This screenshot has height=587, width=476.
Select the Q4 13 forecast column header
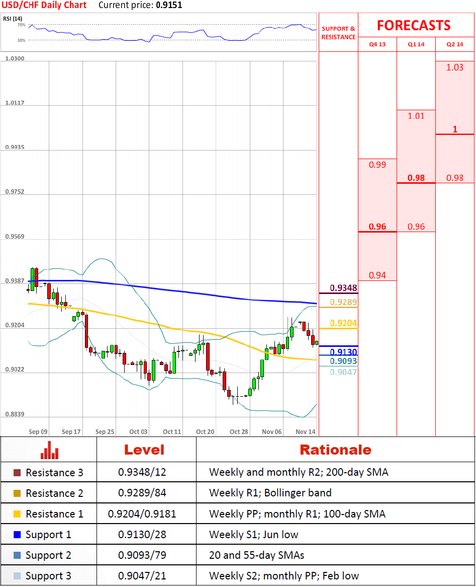coord(377,44)
